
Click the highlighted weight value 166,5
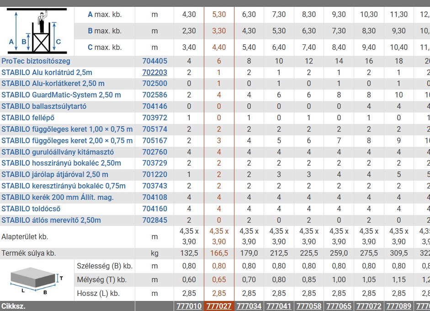219,253
